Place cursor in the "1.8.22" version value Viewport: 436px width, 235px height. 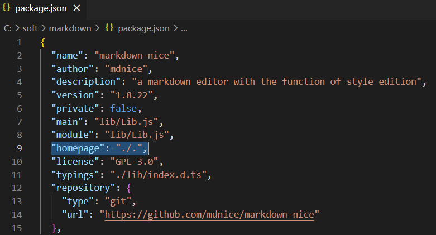coord(132,95)
